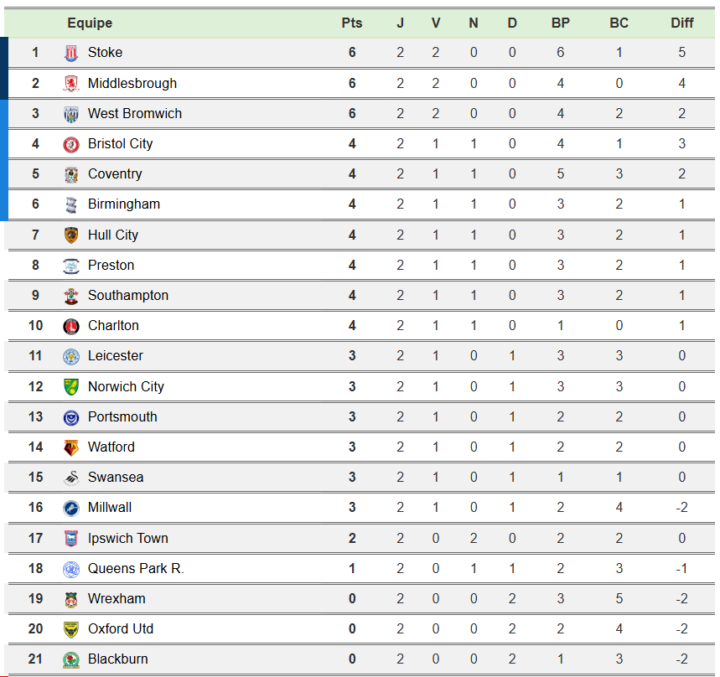Screen dimensions: 720x677
Task: Sort table by Pts column header
Action: pyautogui.click(x=352, y=23)
